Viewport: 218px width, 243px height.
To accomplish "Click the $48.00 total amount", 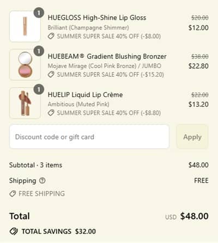I will 194,216.
